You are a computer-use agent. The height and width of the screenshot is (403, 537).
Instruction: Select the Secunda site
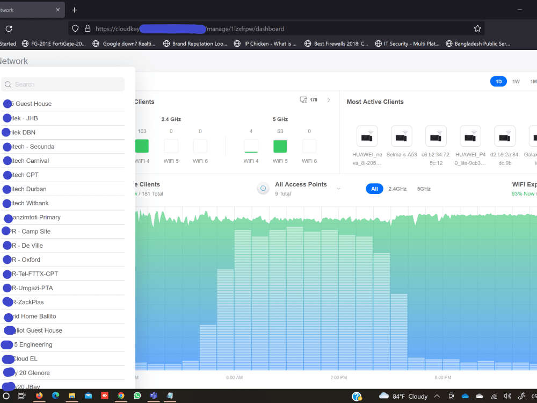63,147
